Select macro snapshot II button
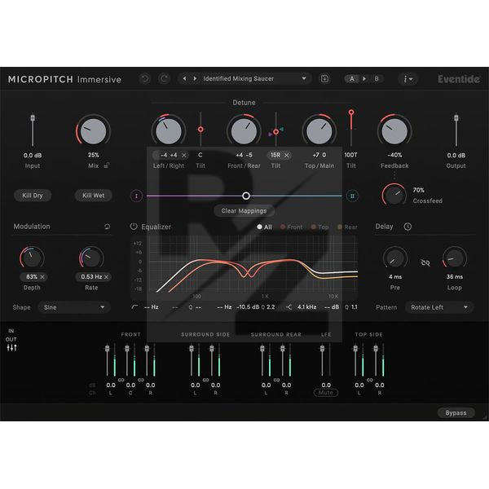The height and width of the screenshot is (489, 489). [352, 196]
